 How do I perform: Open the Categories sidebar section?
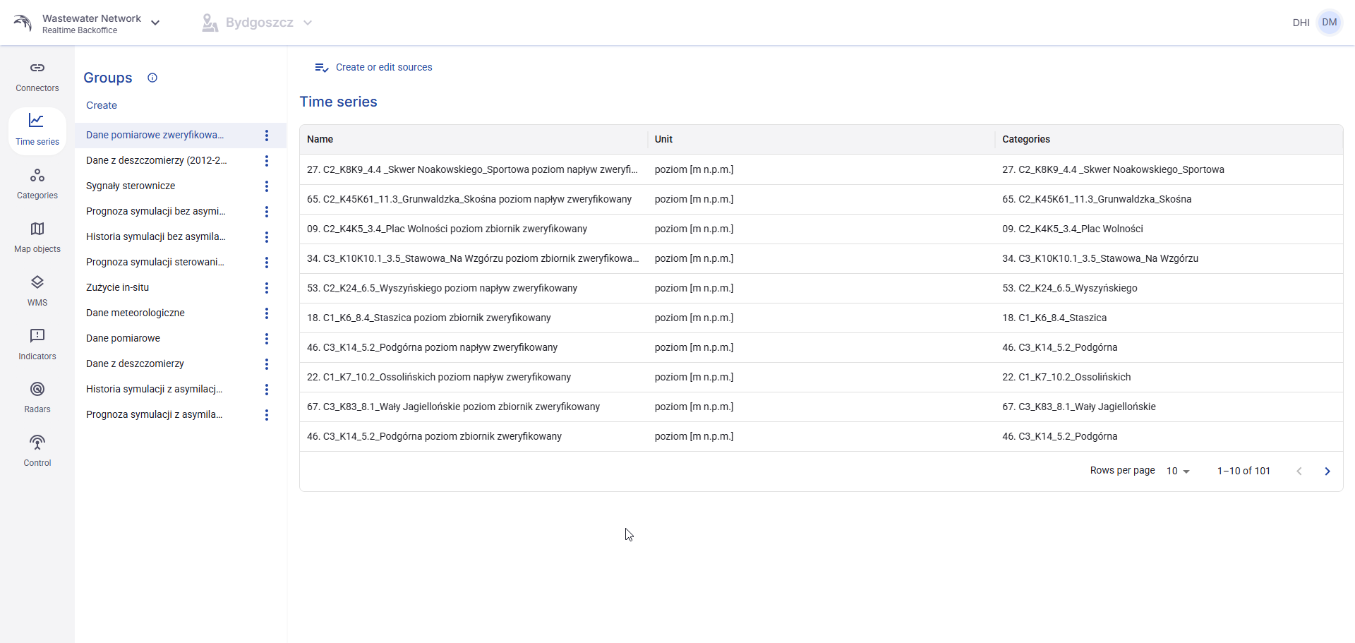(37, 184)
